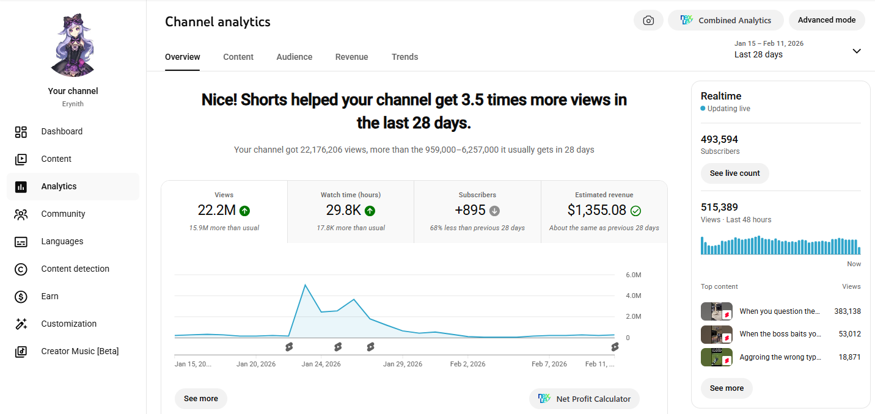Click the green up arrow beside 22.2M views
The image size is (875, 414).
(x=244, y=211)
